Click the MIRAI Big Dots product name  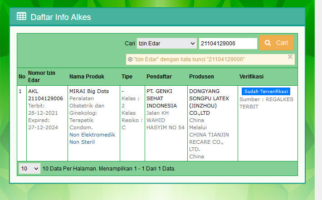coord(89,91)
